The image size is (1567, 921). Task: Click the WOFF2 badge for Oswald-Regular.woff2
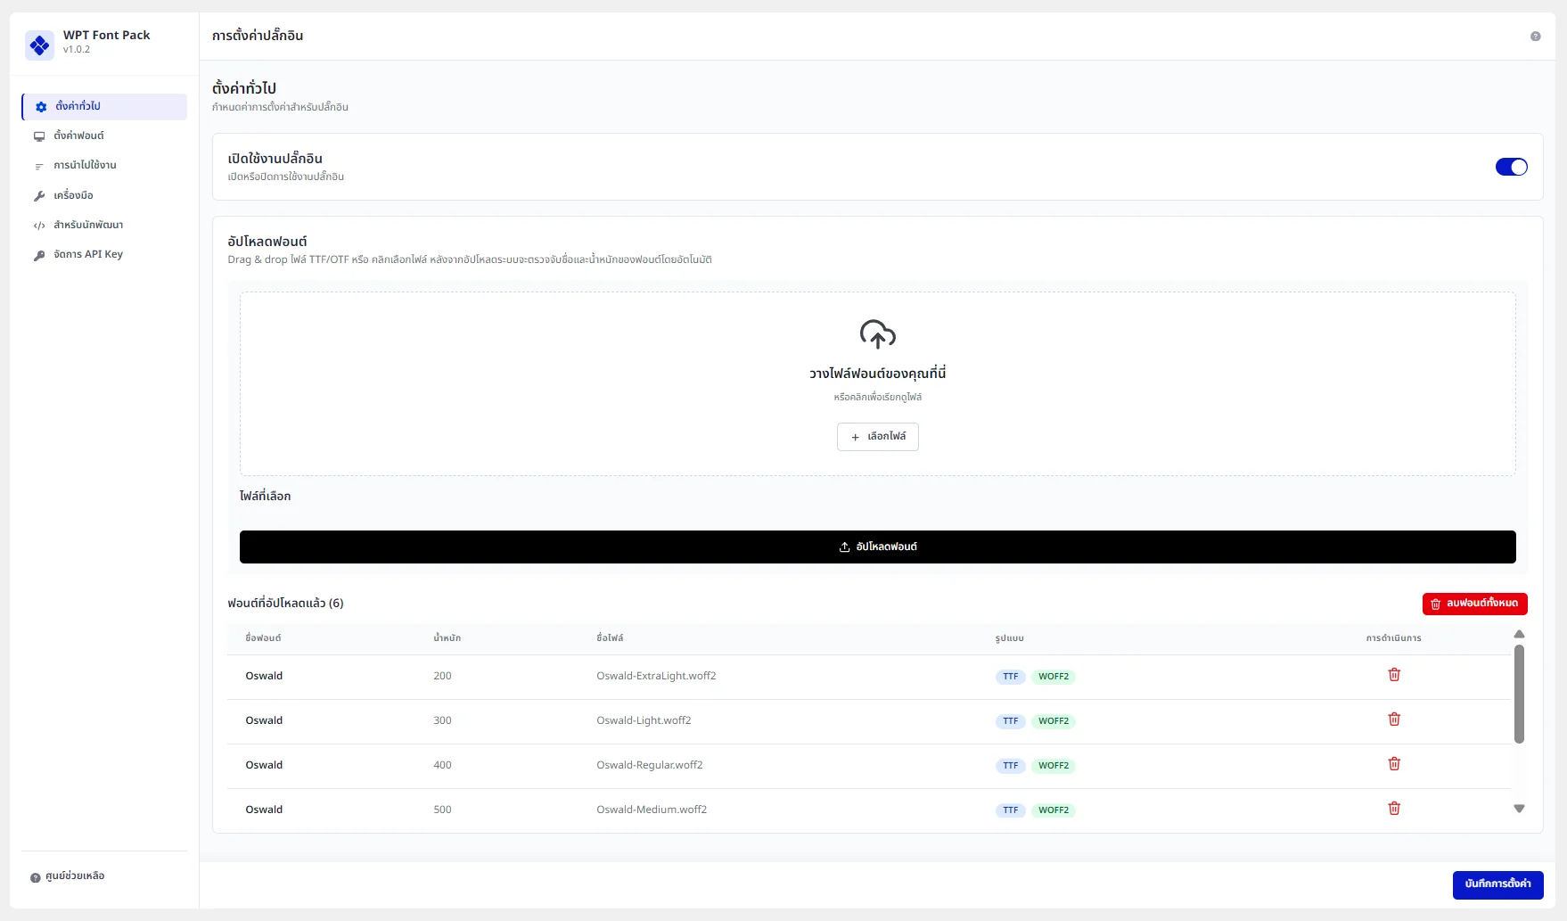pos(1054,766)
